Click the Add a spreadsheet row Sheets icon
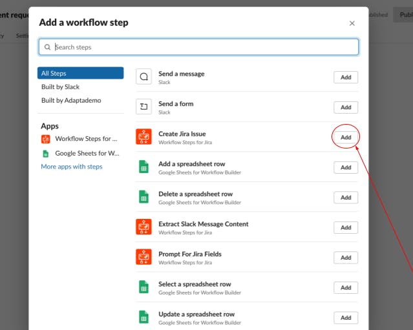 (143, 167)
